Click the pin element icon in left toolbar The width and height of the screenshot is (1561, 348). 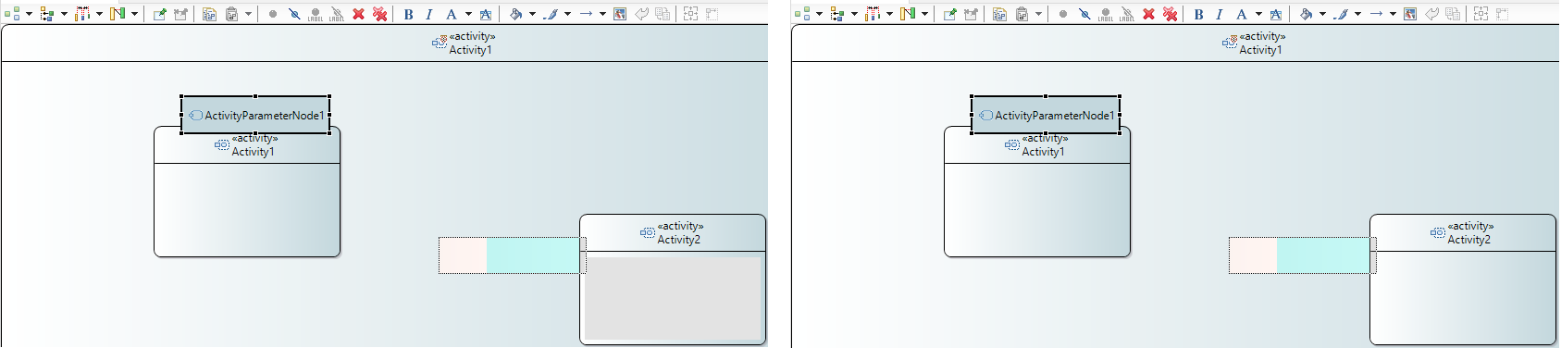click(x=159, y=14)
